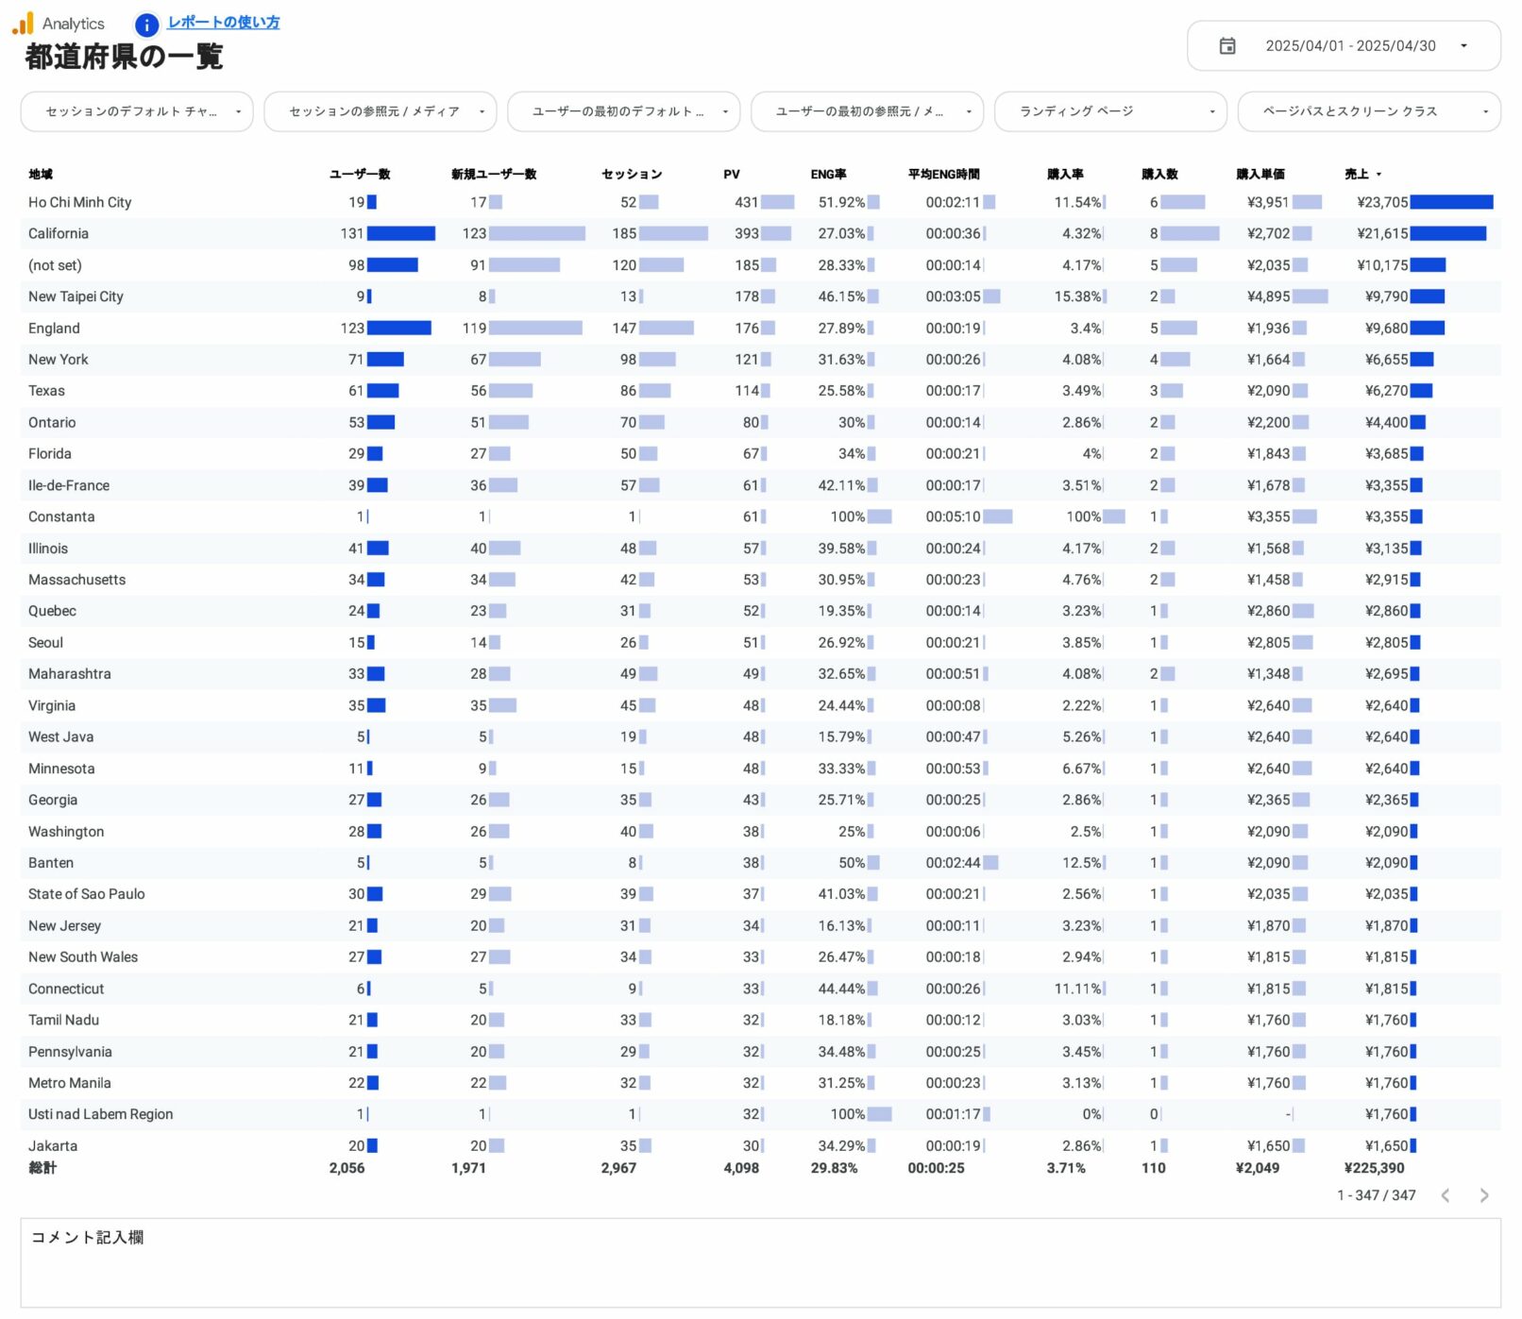Click the sort arrow beside 売上 header

coord(1378,175)
